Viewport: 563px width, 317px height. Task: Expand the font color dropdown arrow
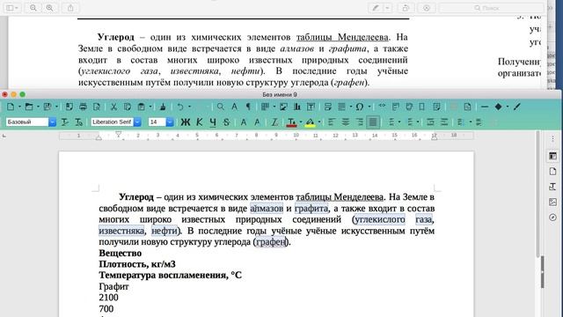coord(301,122)
